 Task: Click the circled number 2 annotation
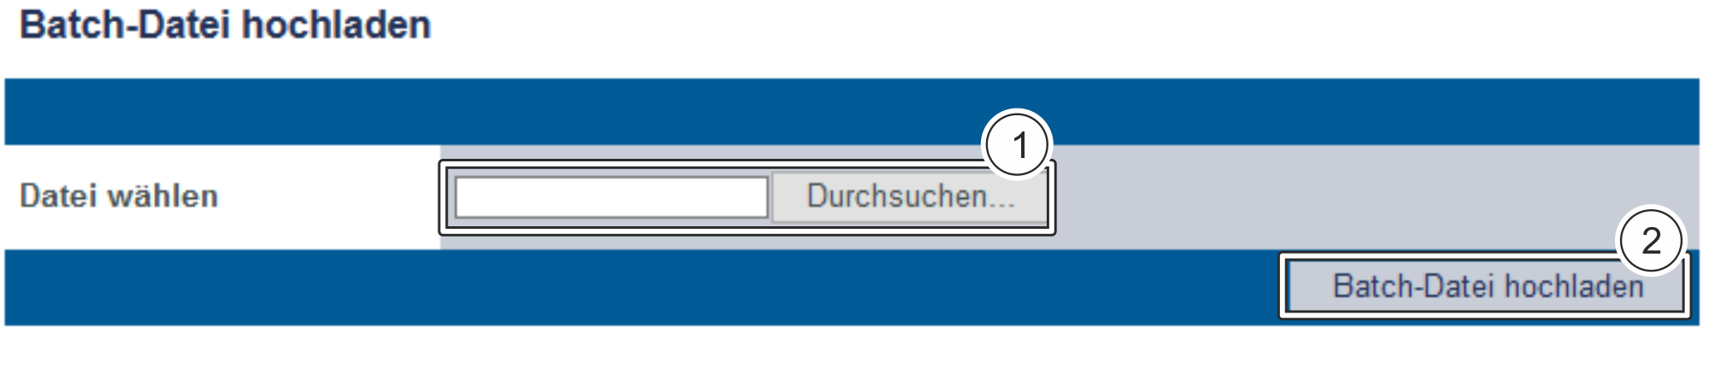pyautogui.click(x=1651, y=240)
